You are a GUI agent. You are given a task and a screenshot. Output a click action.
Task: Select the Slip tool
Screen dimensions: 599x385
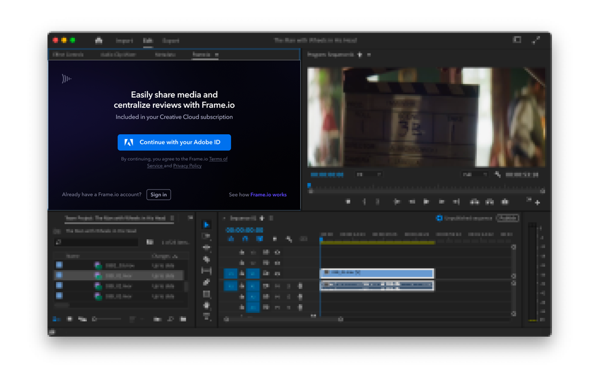coord(206,271)
